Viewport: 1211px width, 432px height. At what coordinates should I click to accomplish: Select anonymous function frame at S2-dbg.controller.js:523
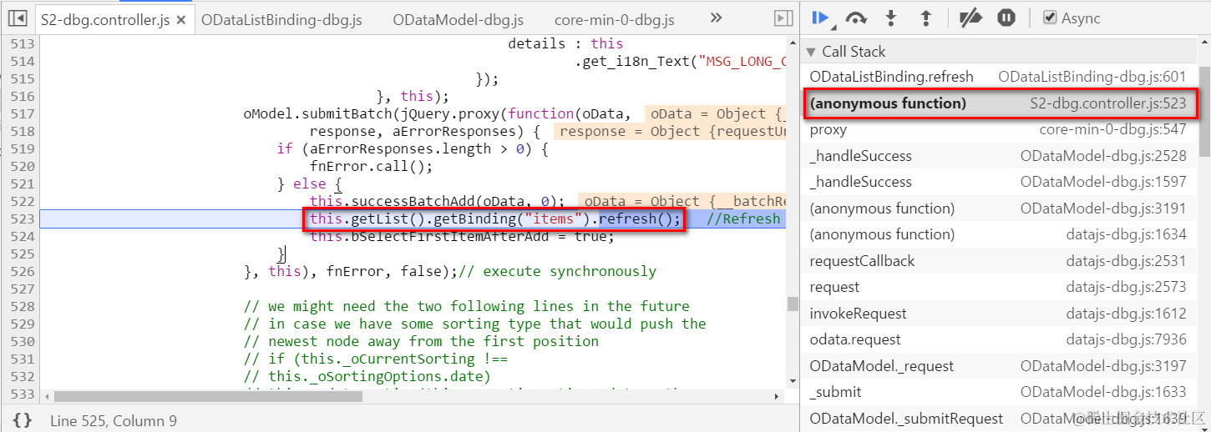click(1001, 103)
